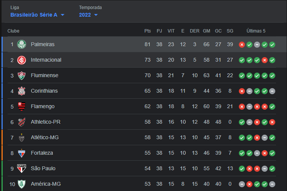
Task: Click the Athletico-PR club crest icon
Action: coord(22,122)
